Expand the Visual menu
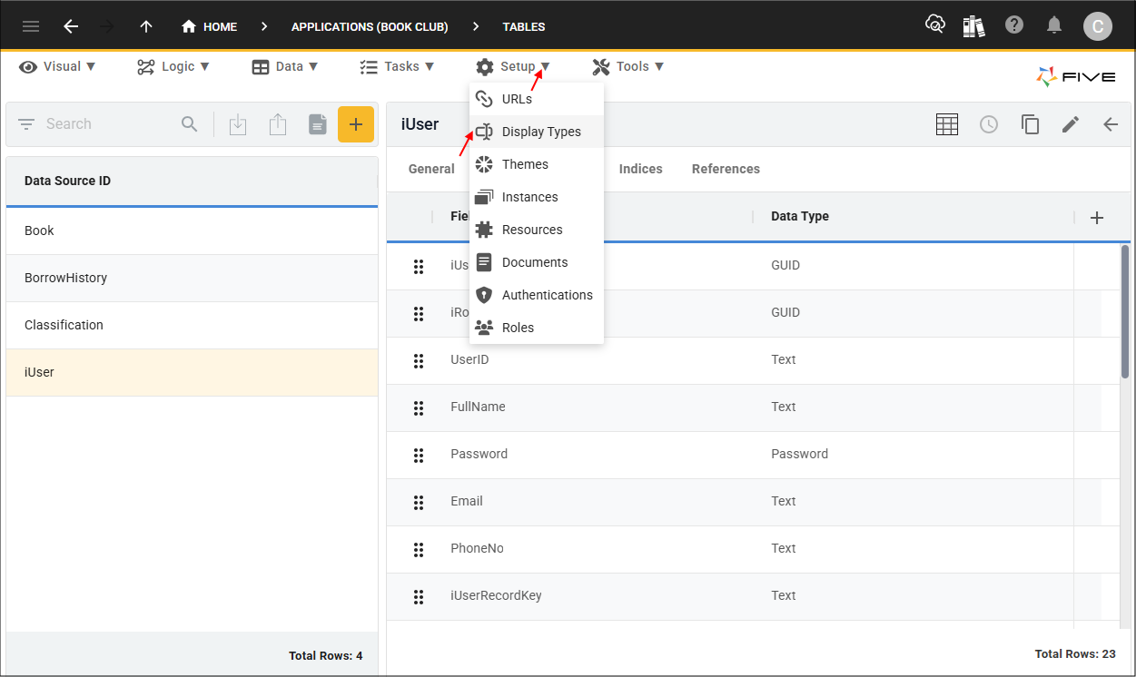Screen dimensions: 1136x677 57,66
